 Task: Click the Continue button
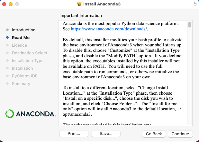180,134
